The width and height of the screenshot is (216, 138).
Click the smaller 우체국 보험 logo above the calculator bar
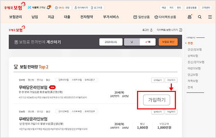[17, 29]
